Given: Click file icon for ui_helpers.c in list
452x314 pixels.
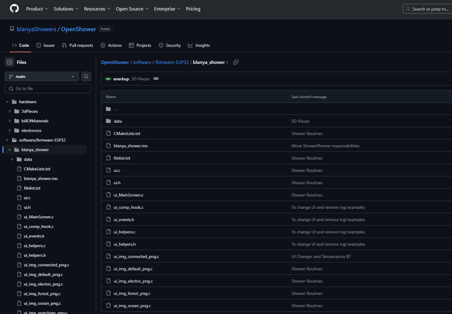Looking at the screenshot, I should pyautogui.click(x=108, y=232).
